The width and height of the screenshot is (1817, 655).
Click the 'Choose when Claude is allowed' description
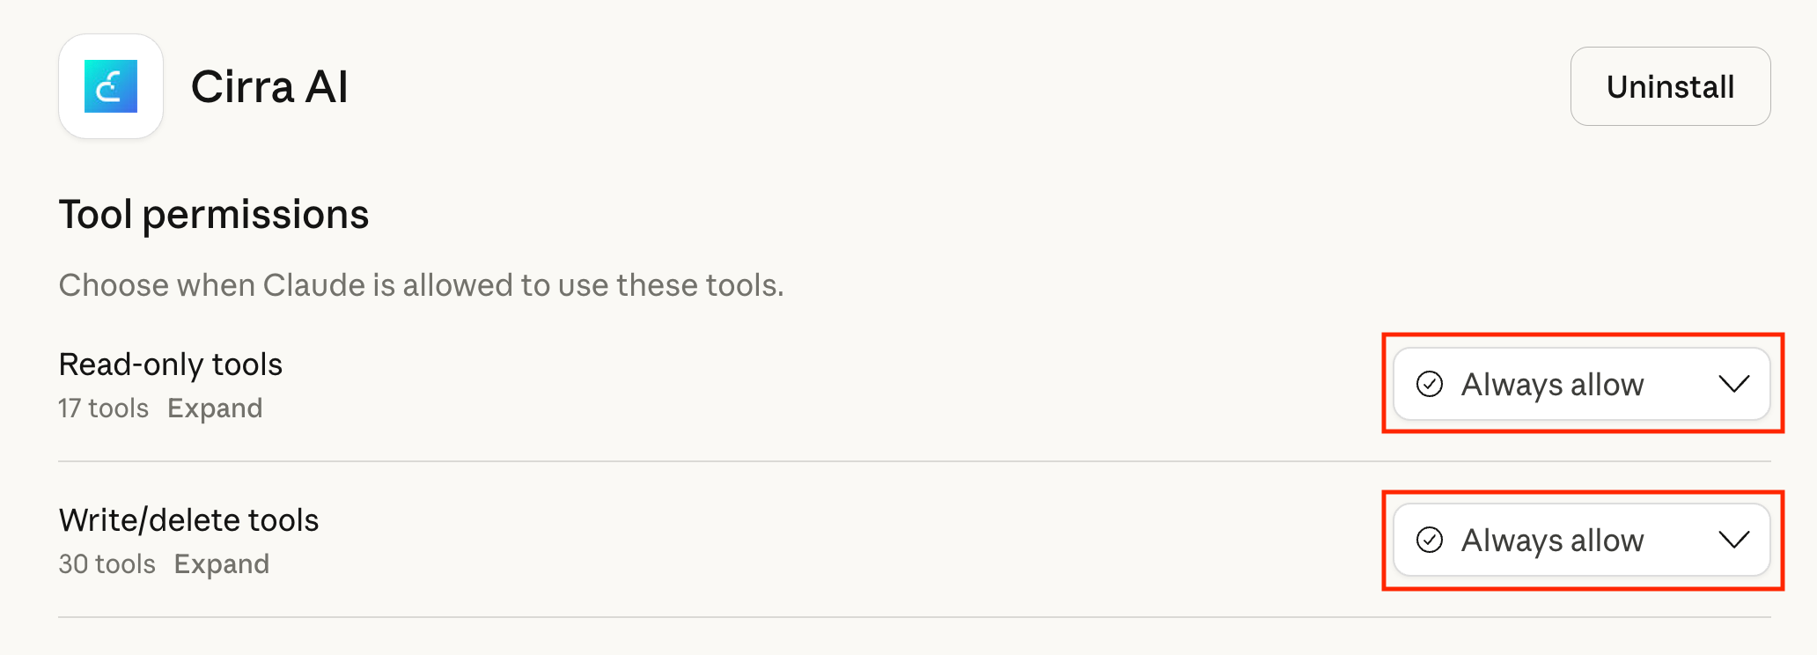[421, 285]
